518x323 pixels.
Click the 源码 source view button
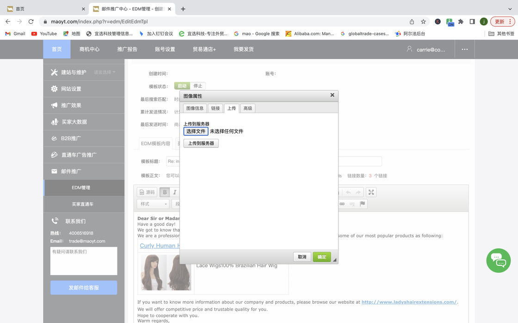[148, 192]
